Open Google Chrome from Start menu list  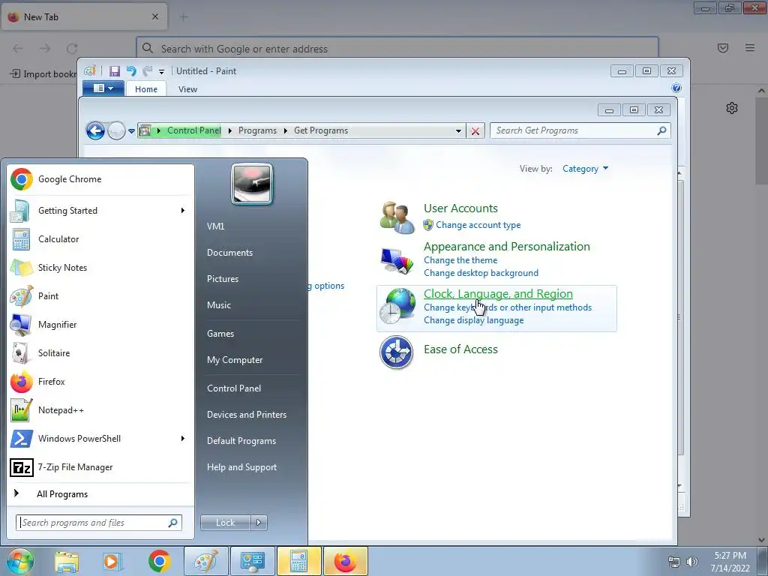click(101, 179)
